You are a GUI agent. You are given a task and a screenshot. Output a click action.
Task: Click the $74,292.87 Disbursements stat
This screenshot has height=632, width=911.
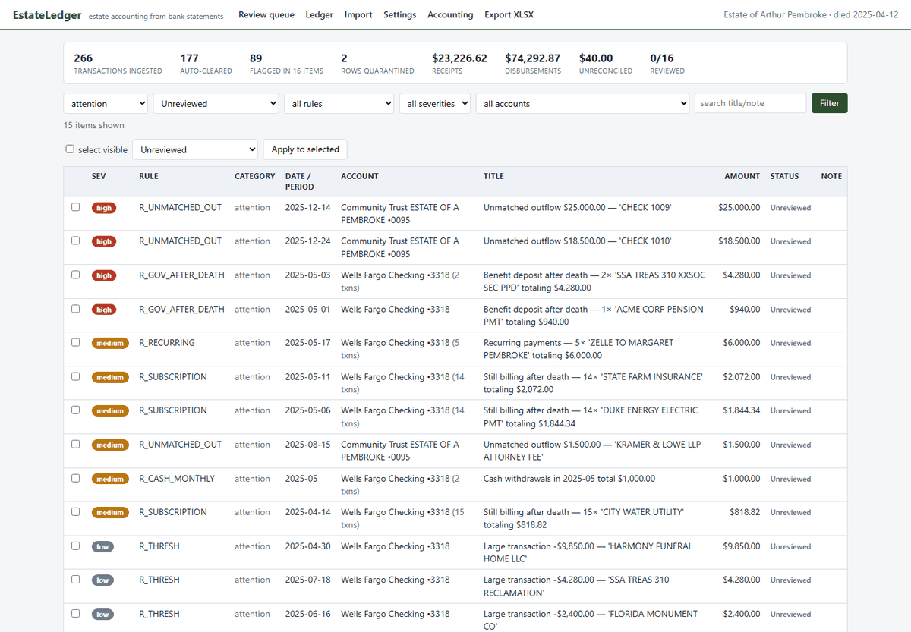[x=533, y=63]
